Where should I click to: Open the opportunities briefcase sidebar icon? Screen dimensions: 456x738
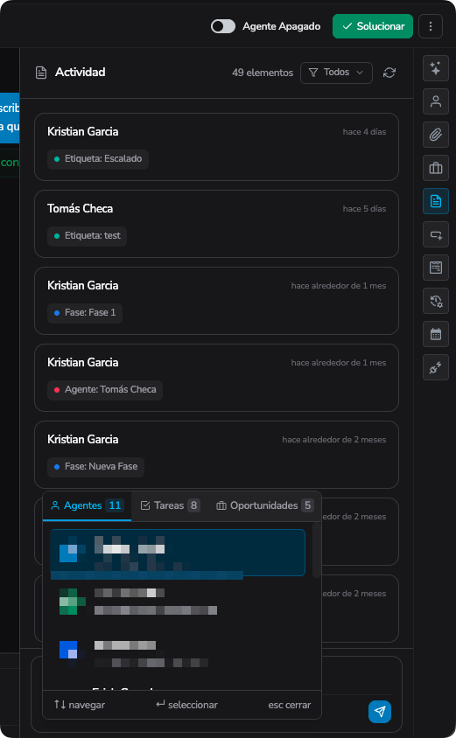(436, 168)
